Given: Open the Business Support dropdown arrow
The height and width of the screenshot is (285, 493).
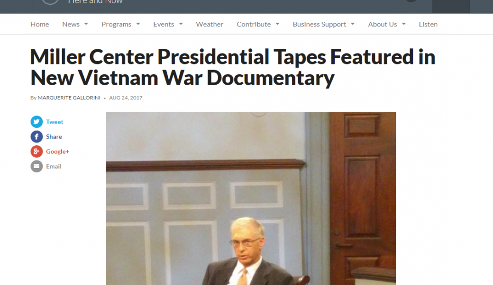Looking at the screenshot, I should point(353,24).
